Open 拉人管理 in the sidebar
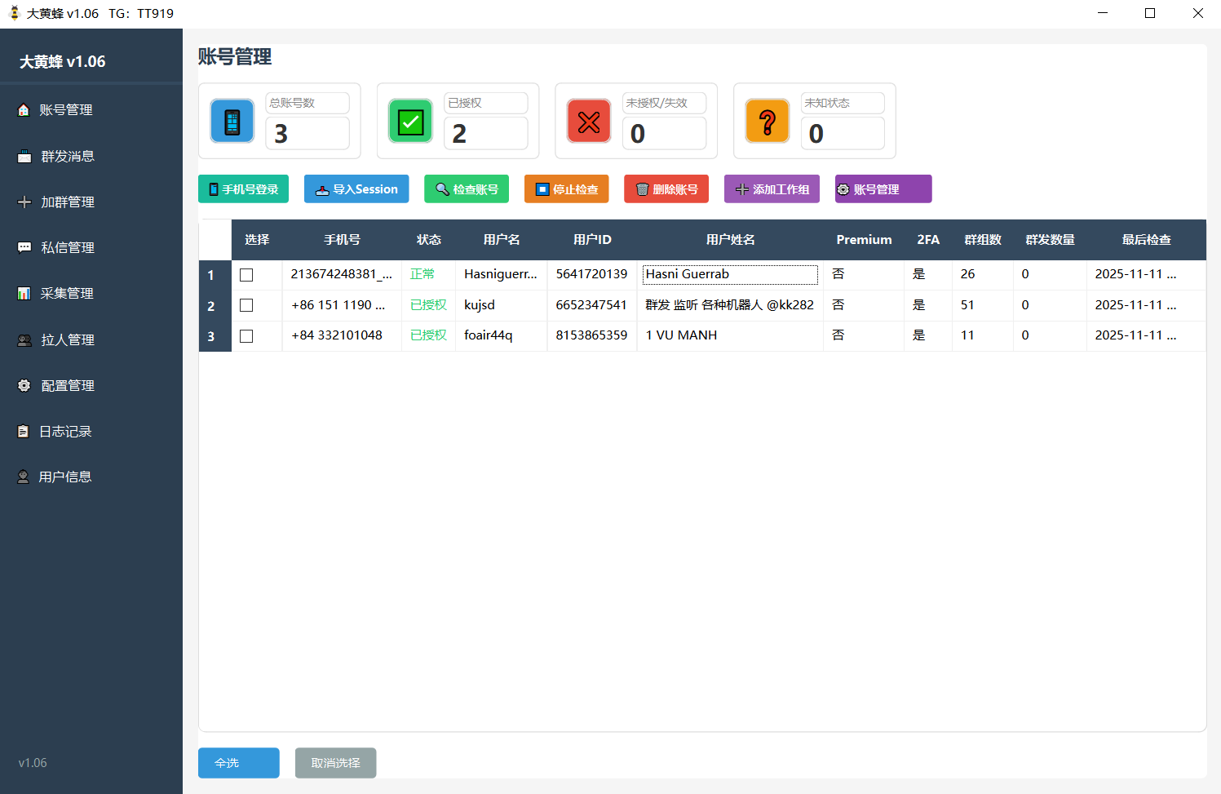The width and height of the screenshot is (1221, 794). pyautogui.click(x=68, y=340)
